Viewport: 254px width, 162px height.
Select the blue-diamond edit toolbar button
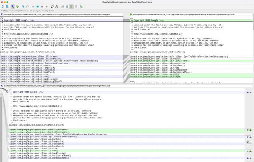[x=13, y=7]
